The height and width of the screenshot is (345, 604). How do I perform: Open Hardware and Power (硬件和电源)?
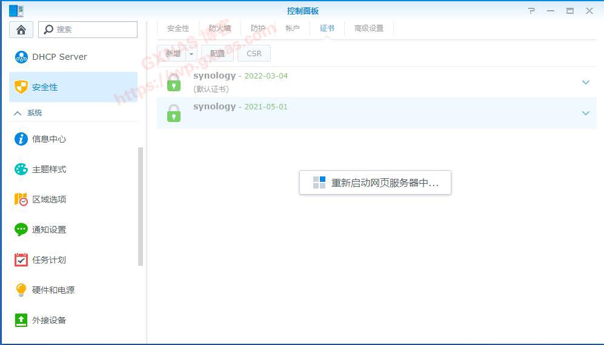click(53, 290)
